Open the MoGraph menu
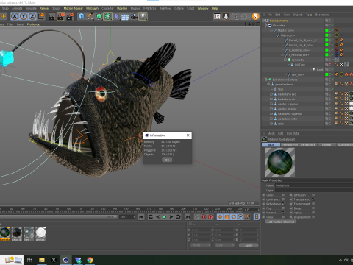353x265 pixels. 92,8
